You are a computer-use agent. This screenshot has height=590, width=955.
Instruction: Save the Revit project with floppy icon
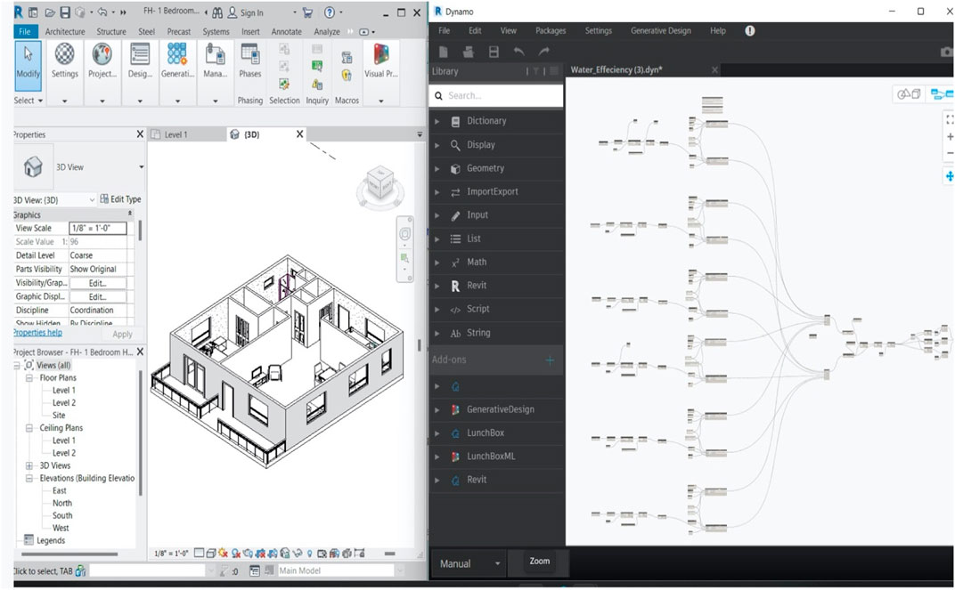point(65,12)
